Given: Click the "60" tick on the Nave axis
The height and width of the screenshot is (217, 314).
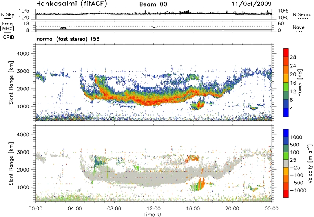Looking at the screenshot, I should pyautogui.click(x=281, y=24).
